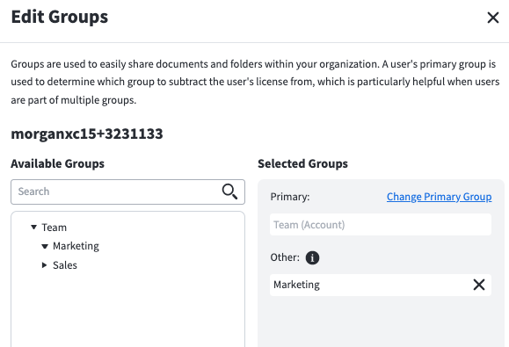Collapse the Team group tree node
509x347 pixels.
(x=33, y=227)
